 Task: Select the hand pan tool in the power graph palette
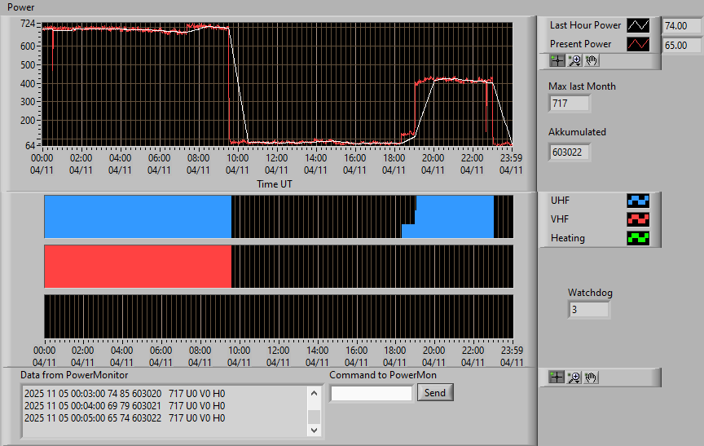tap(591, 60)
